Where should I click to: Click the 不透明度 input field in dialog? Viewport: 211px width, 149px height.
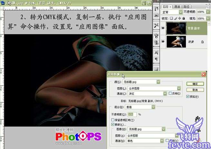coord(132,114)
